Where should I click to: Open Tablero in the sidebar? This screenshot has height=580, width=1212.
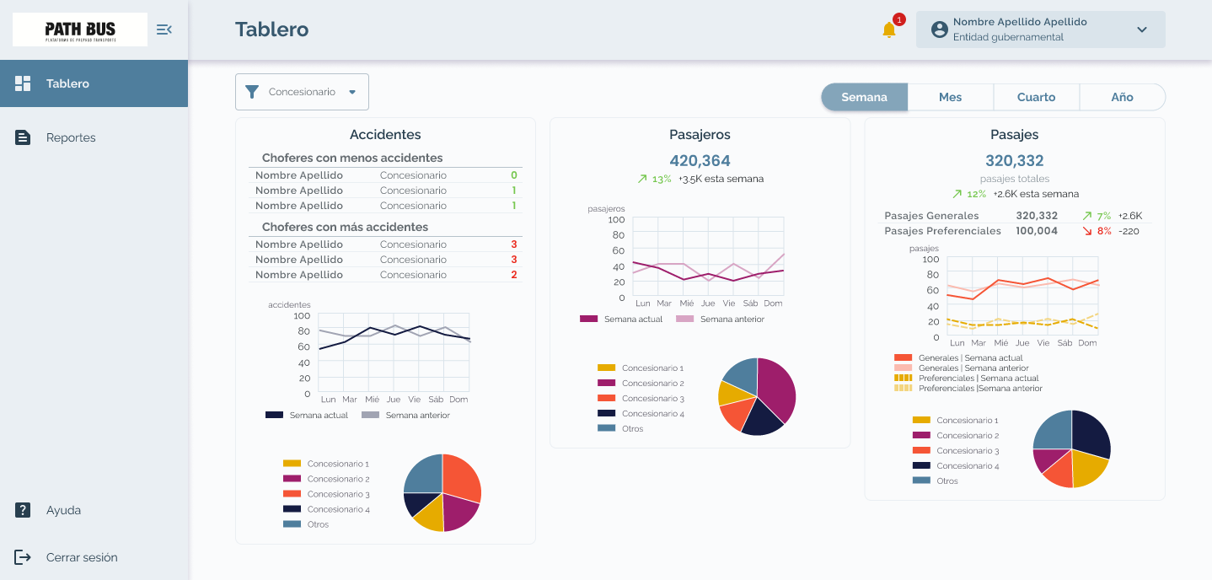(94, 83)
